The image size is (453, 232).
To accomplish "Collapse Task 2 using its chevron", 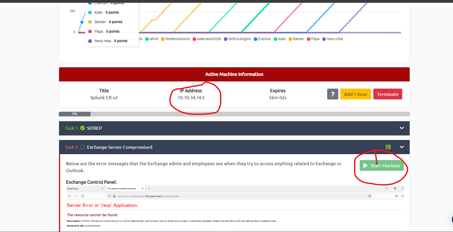I will pos(401,147).
